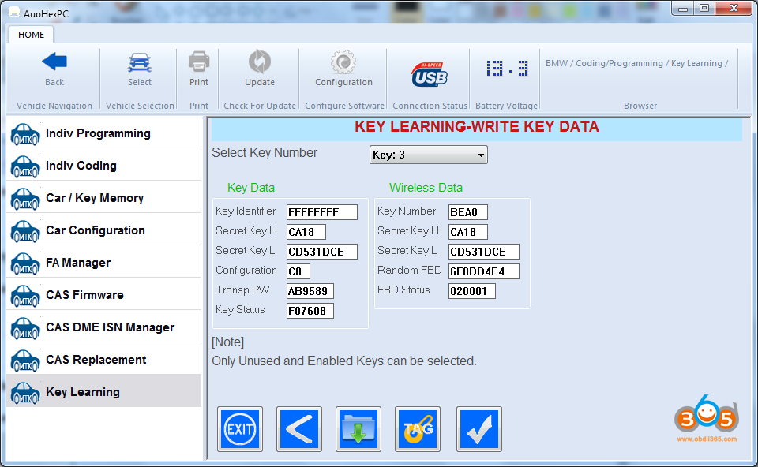Click the Random FBD field 6F8DD4E4
The height and width of the screenshot is (467, 758).
[x=484, y=272]
